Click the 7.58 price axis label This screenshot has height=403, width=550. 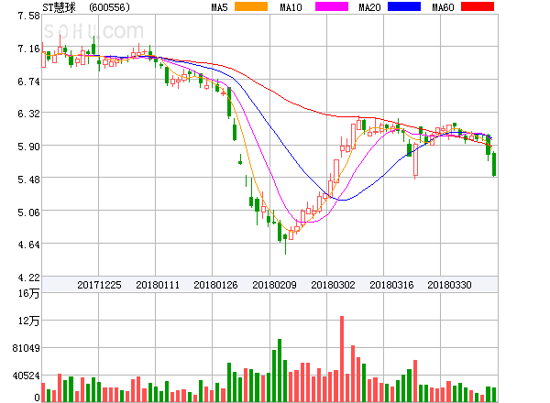[x=28, y=16]
